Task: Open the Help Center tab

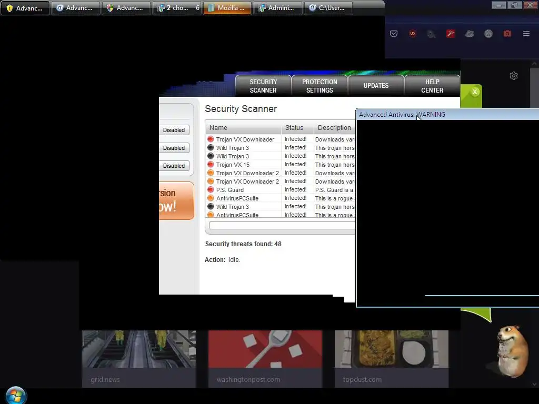Action: [432, 86]
